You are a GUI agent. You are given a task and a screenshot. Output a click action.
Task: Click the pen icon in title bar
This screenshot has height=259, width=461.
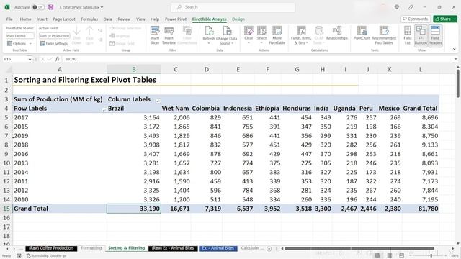[x=411, y=7]
